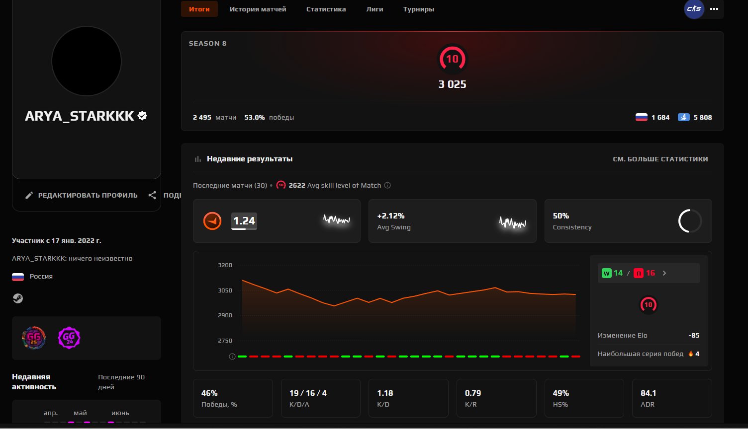Click the GG 25 badge icon
The height and width of the screenshot is (429, 748).
tap(34, 338)
